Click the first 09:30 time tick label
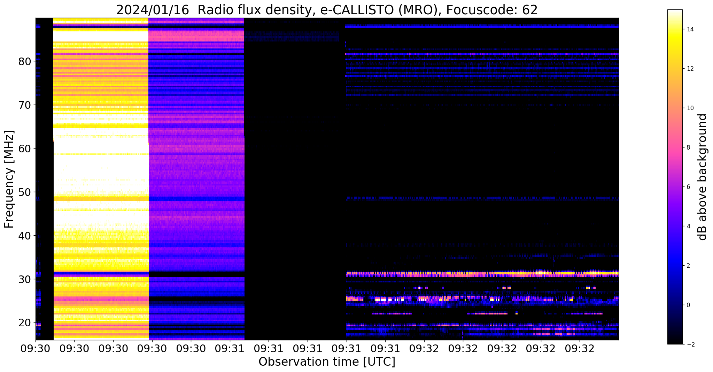 click(x=36, y=349)
